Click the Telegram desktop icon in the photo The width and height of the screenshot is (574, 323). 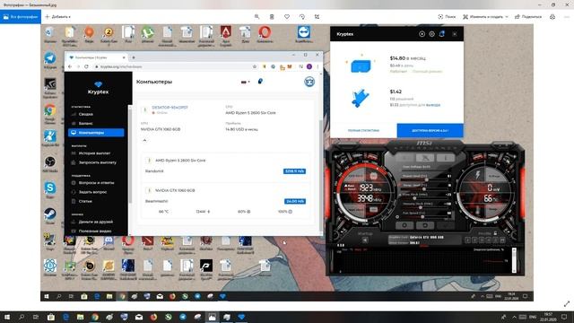pyautogui.click(x=50, y=58)
